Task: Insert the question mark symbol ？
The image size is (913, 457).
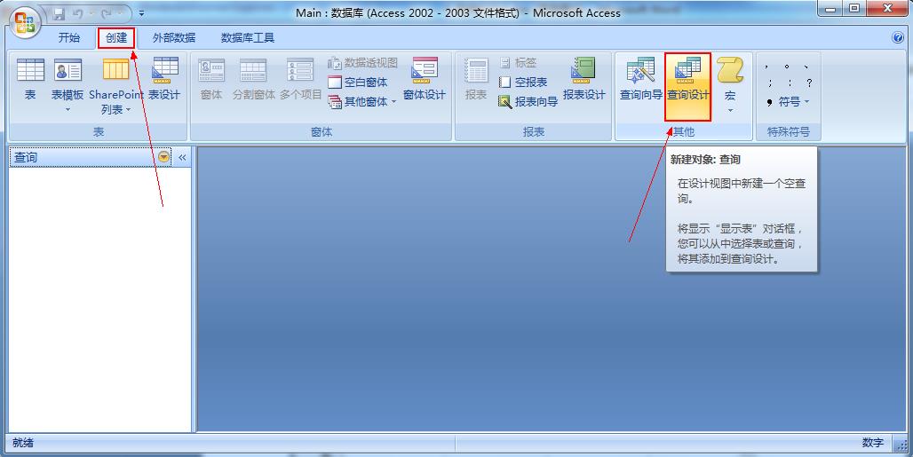Action: tap(809, 83)
